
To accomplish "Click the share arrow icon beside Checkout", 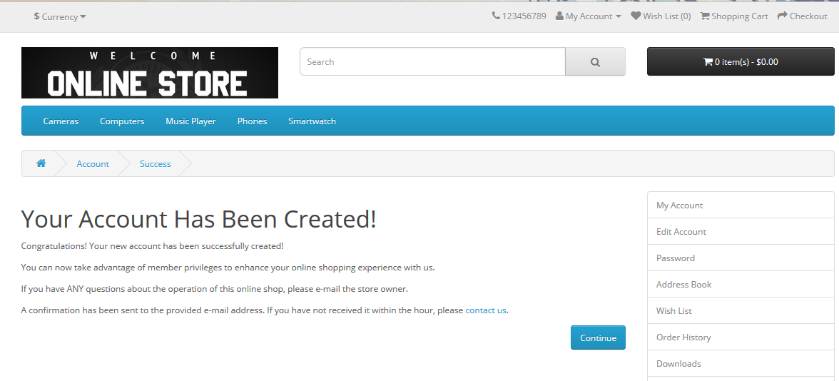I will 782,16.
